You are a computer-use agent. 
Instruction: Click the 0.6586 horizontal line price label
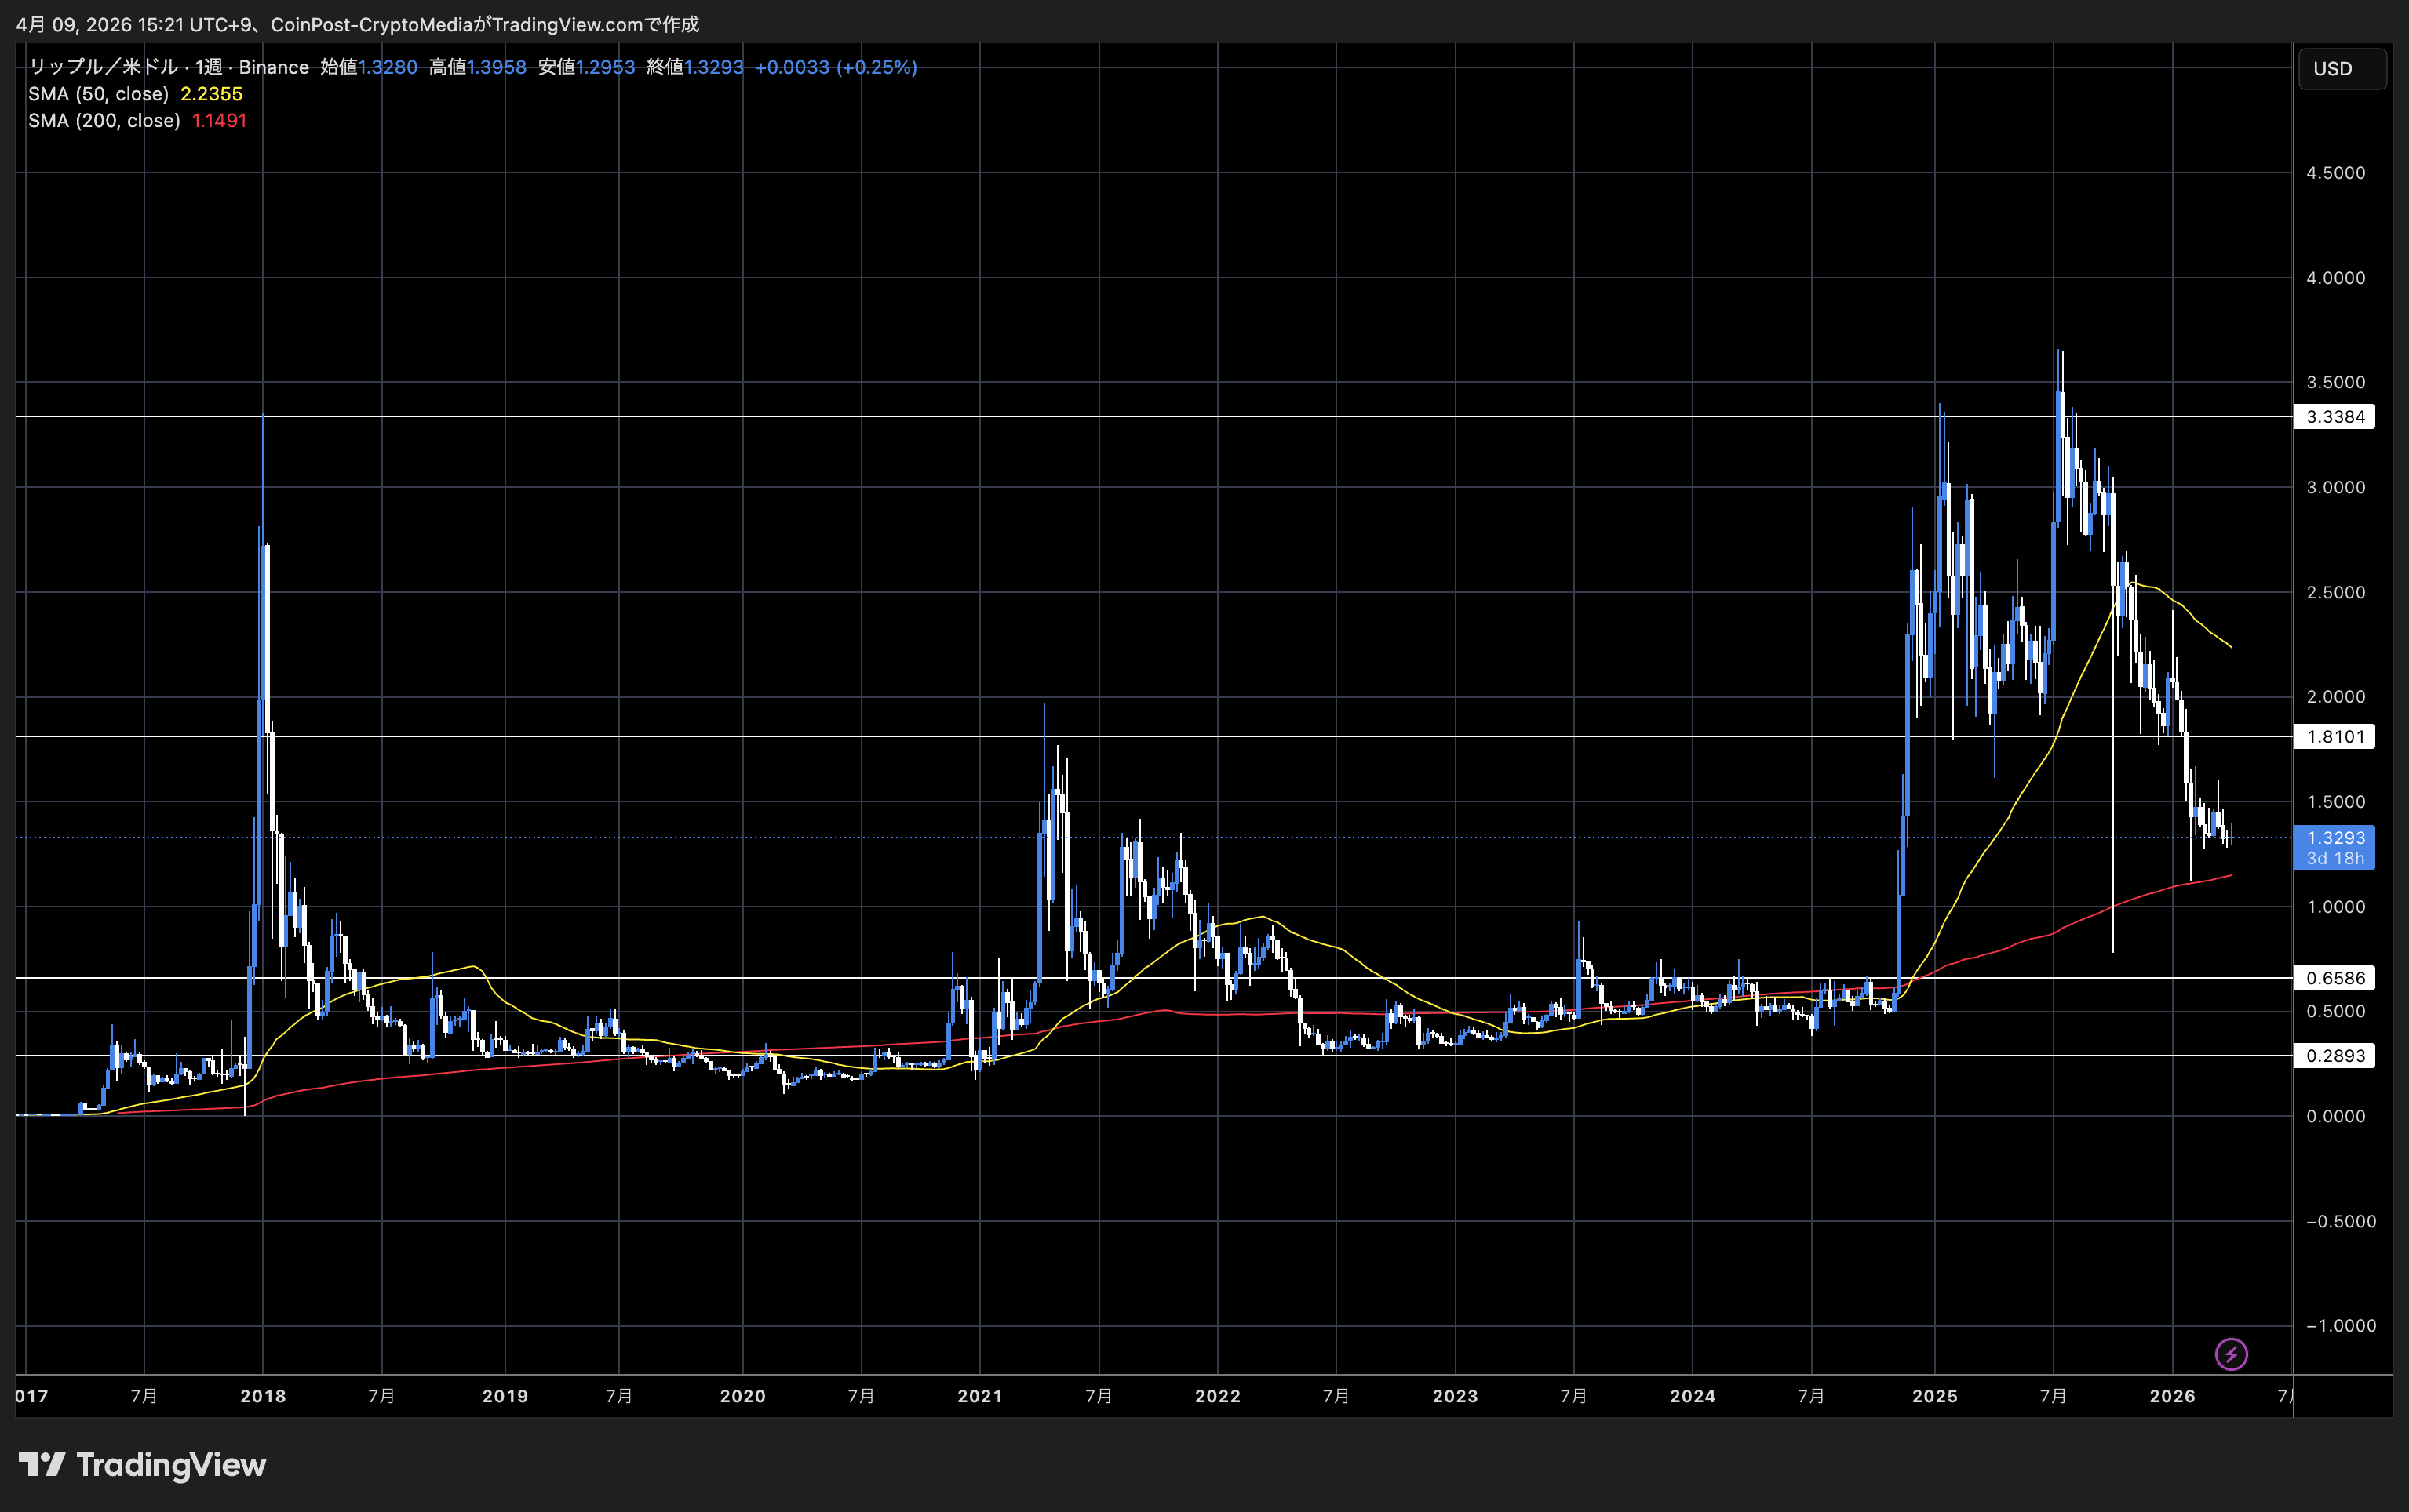coord(2335,978)
